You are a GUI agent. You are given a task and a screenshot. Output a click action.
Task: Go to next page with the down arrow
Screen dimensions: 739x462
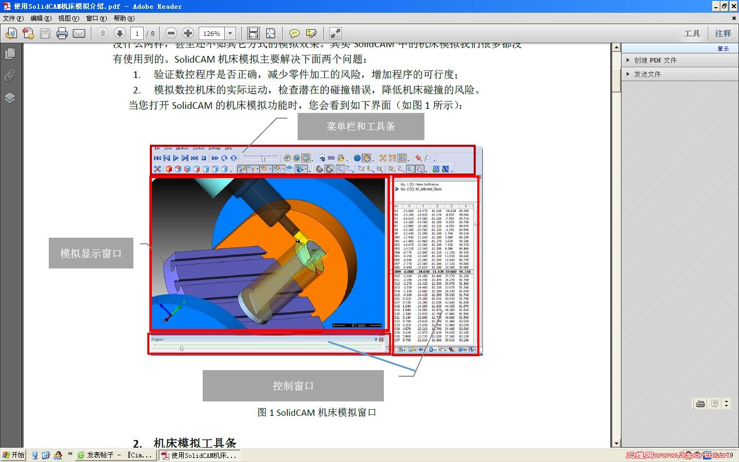click(120, 33)
